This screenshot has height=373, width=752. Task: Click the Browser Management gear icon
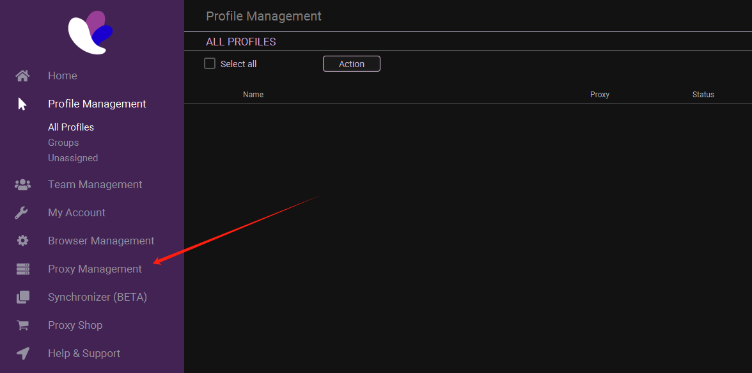tap(22, 241)
